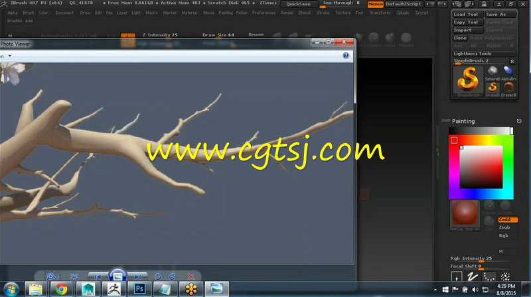Show hidden tray icons arrow
This screenshot has height=297, width=531.
click(435, 290)
